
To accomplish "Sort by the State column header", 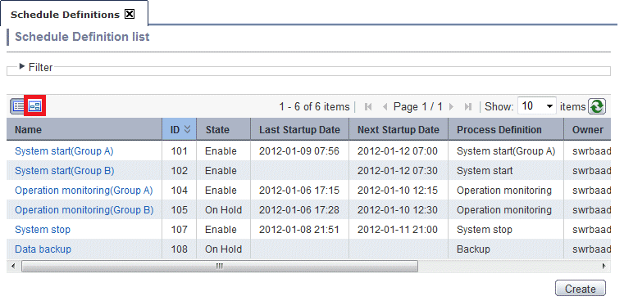I will 223,129.
